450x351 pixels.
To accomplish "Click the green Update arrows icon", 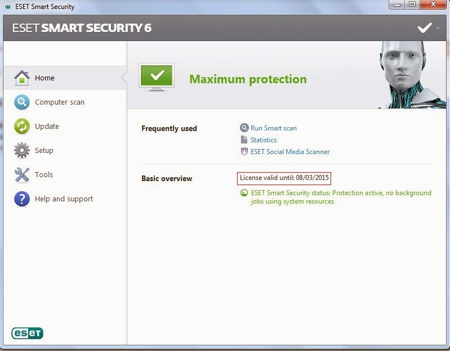I will pyautogui.click(x=22, y=126).
